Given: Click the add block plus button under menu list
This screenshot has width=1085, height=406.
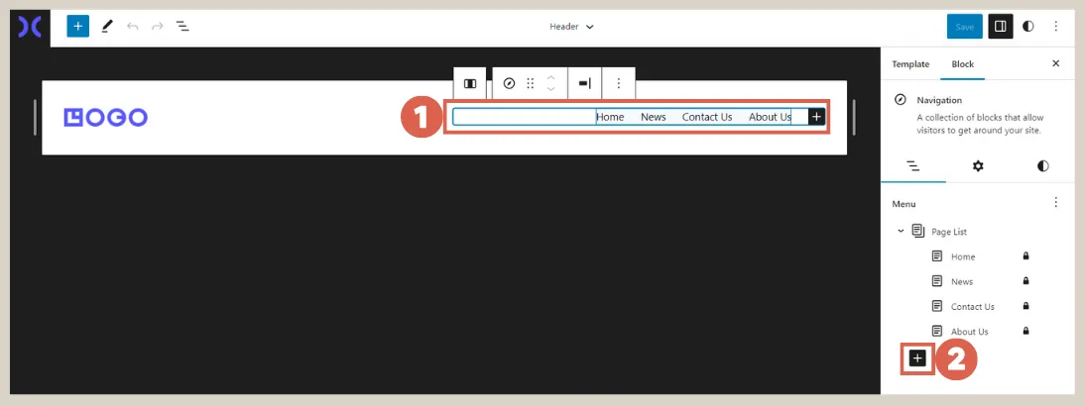Looking at the screenshot, I should tap(917, 358).
